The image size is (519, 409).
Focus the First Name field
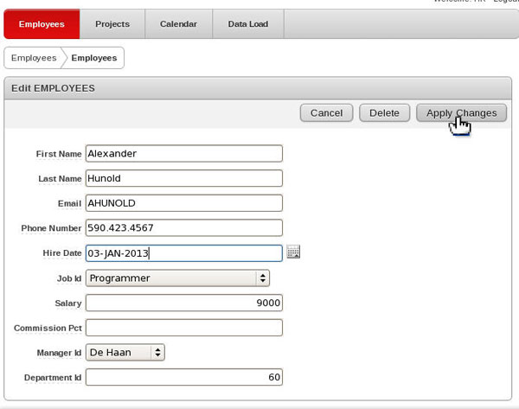[184, 154]
